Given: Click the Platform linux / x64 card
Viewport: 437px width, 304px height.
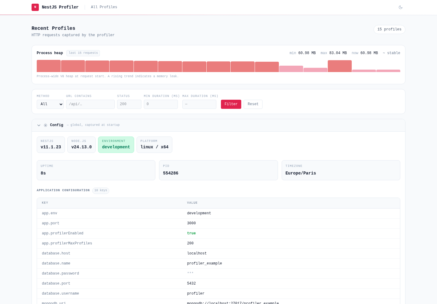Looking at the screenshot, I should 154,145.
